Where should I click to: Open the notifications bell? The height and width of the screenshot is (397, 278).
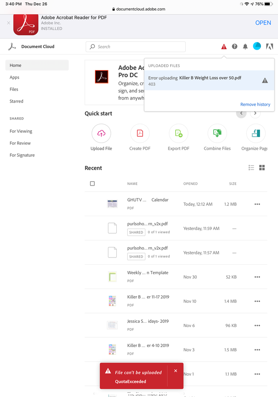click(245, 46)
